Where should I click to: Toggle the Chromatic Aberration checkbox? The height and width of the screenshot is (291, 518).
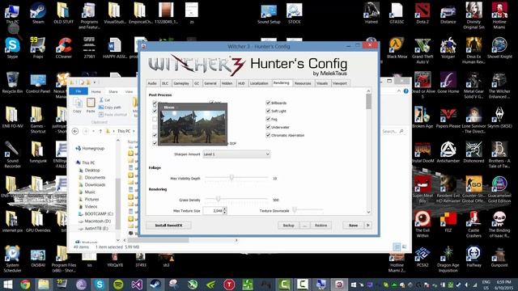(268, 135)
